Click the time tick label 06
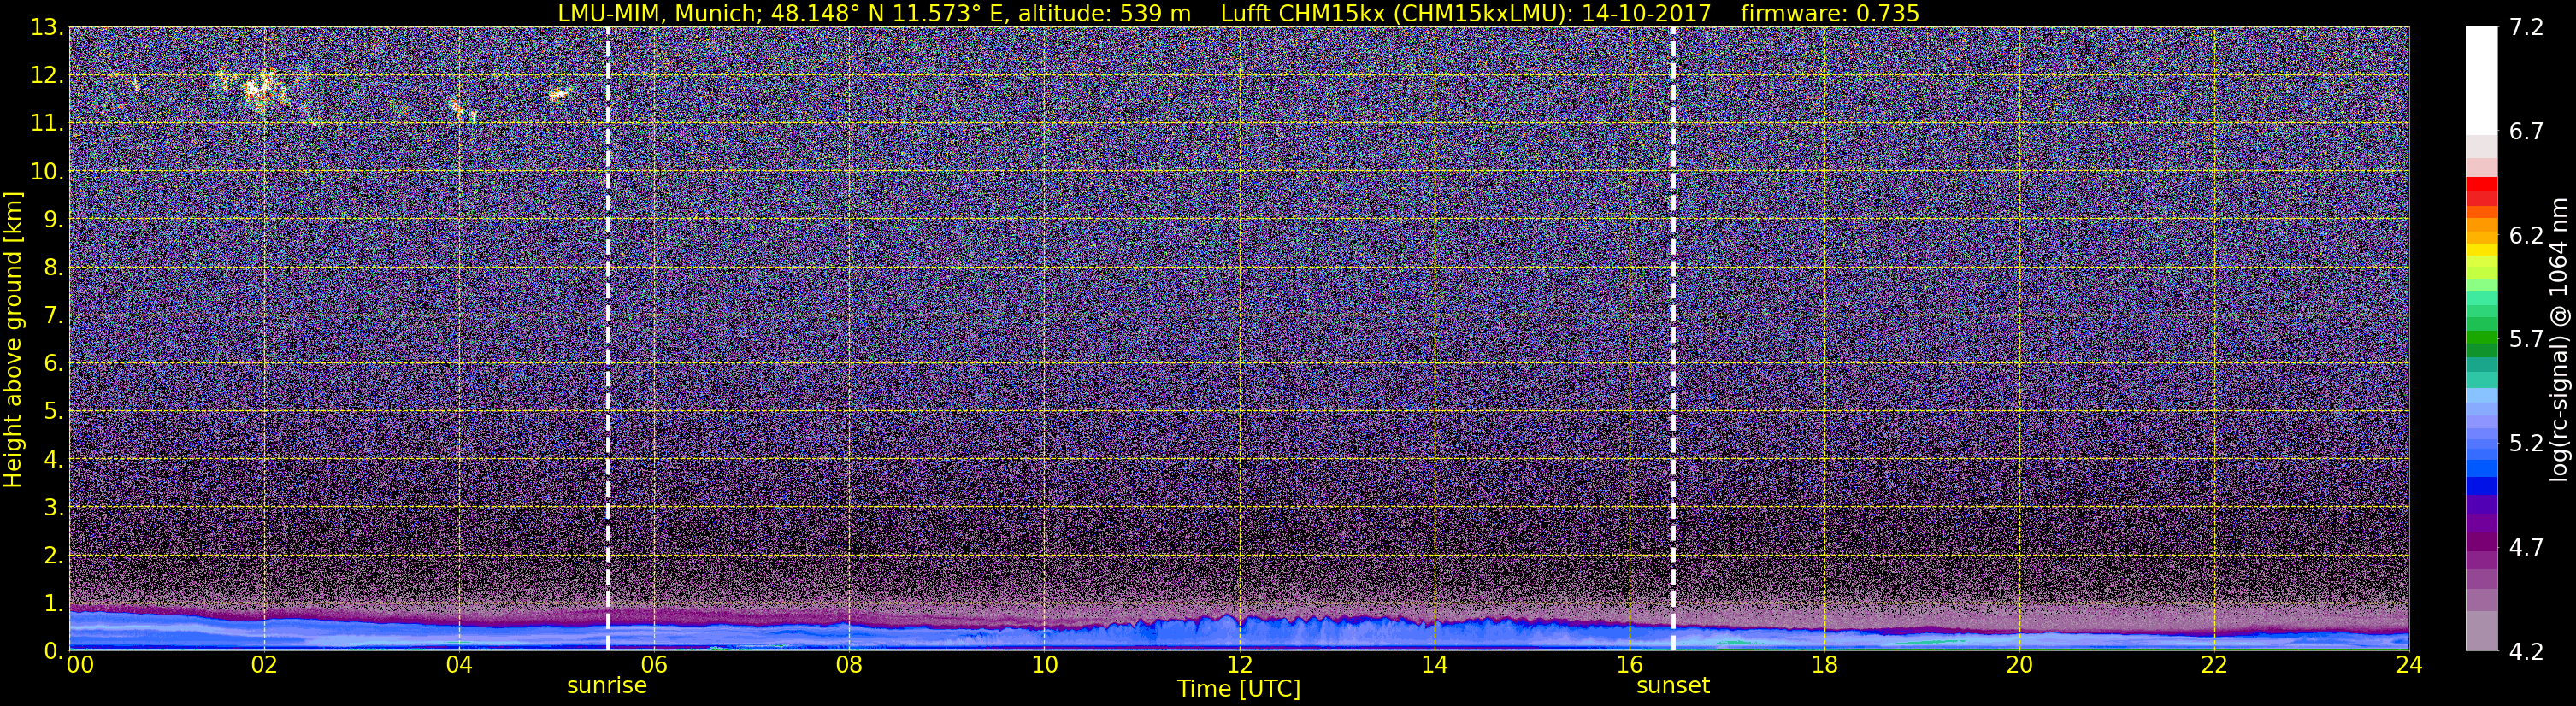Viewport: 2576px width, 706px height. [x=654, y=665]
